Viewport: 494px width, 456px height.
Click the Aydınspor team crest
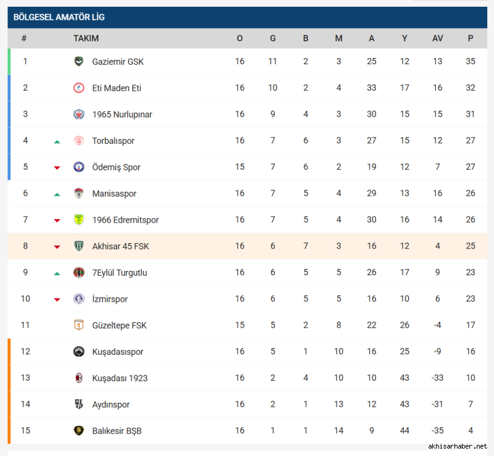(78, 405)
